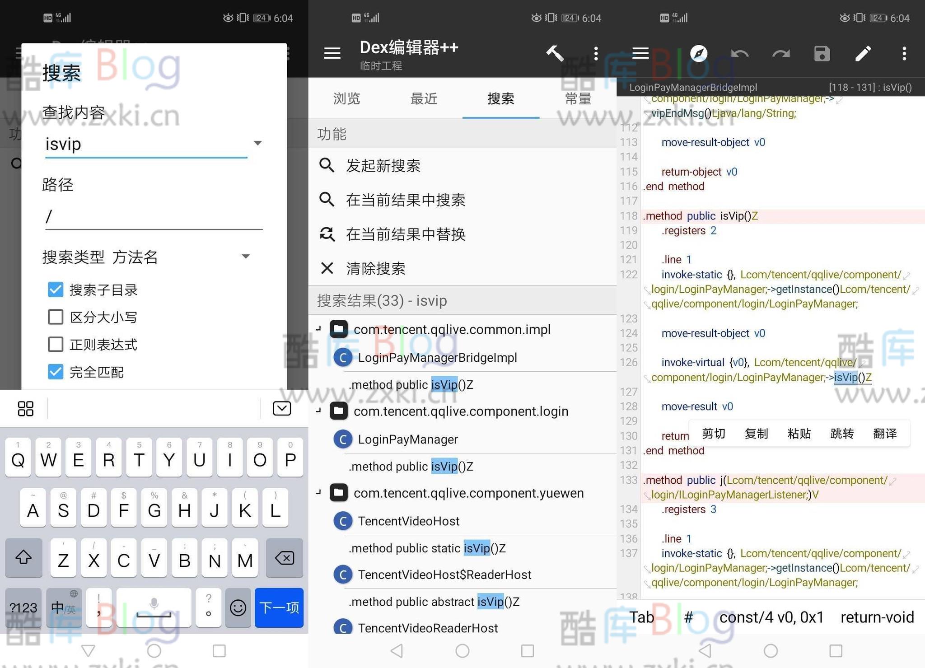Switch to the 常量 tab
This screenshot has width=925, height=668.
578,98
